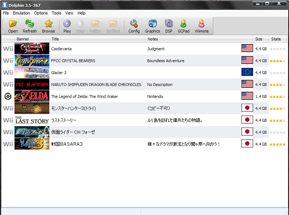Click the Wii platform icon for Castlevania

click(8, 49)
